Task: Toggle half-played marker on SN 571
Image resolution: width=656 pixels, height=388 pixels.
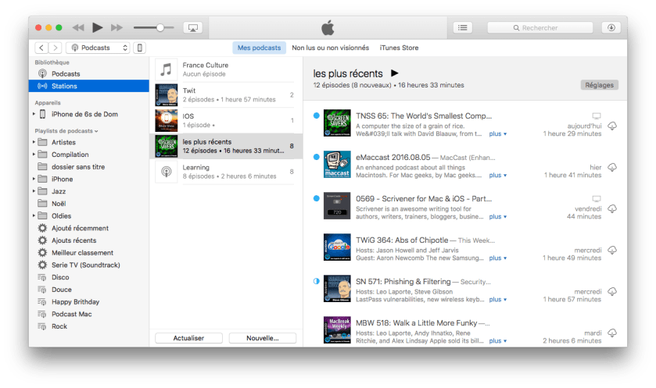Action: click(316, 281)
